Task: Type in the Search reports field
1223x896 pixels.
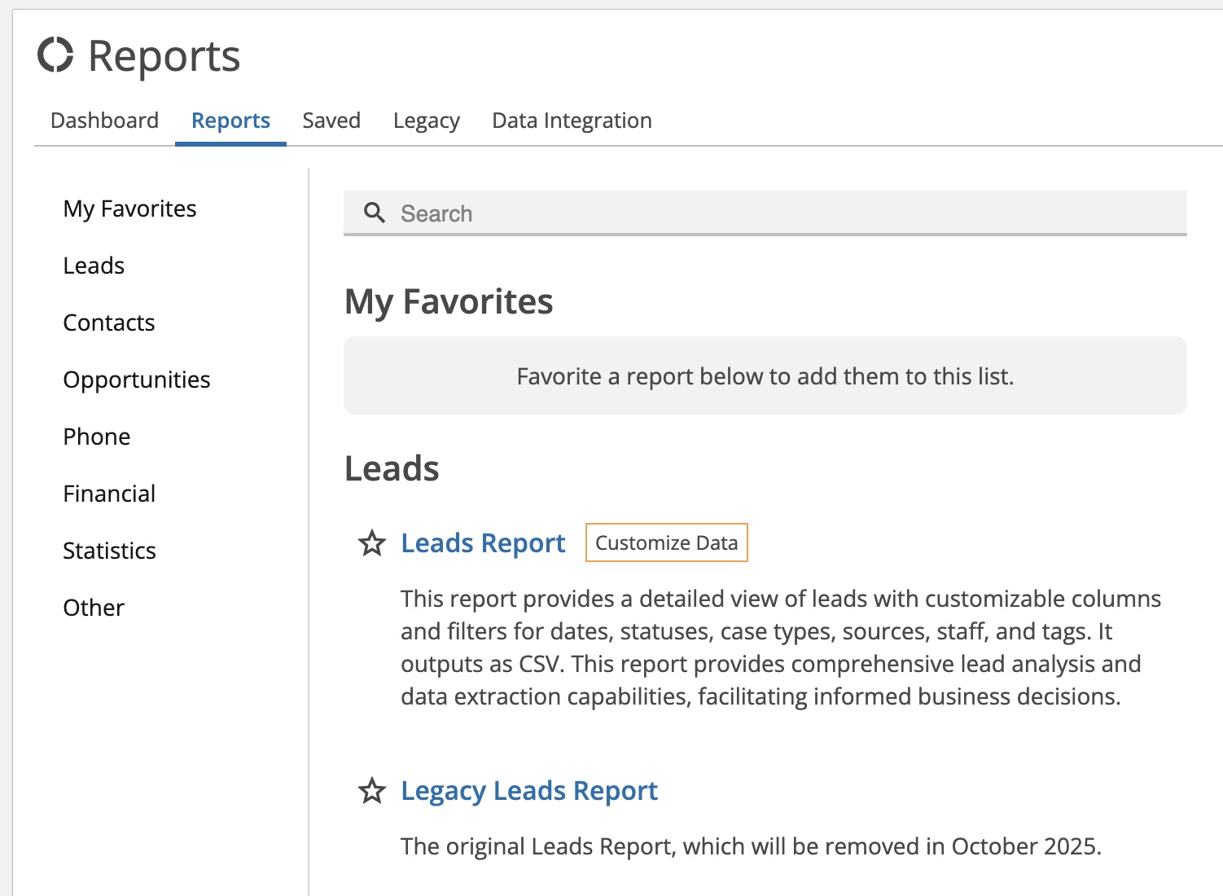Action: (782, 213)
